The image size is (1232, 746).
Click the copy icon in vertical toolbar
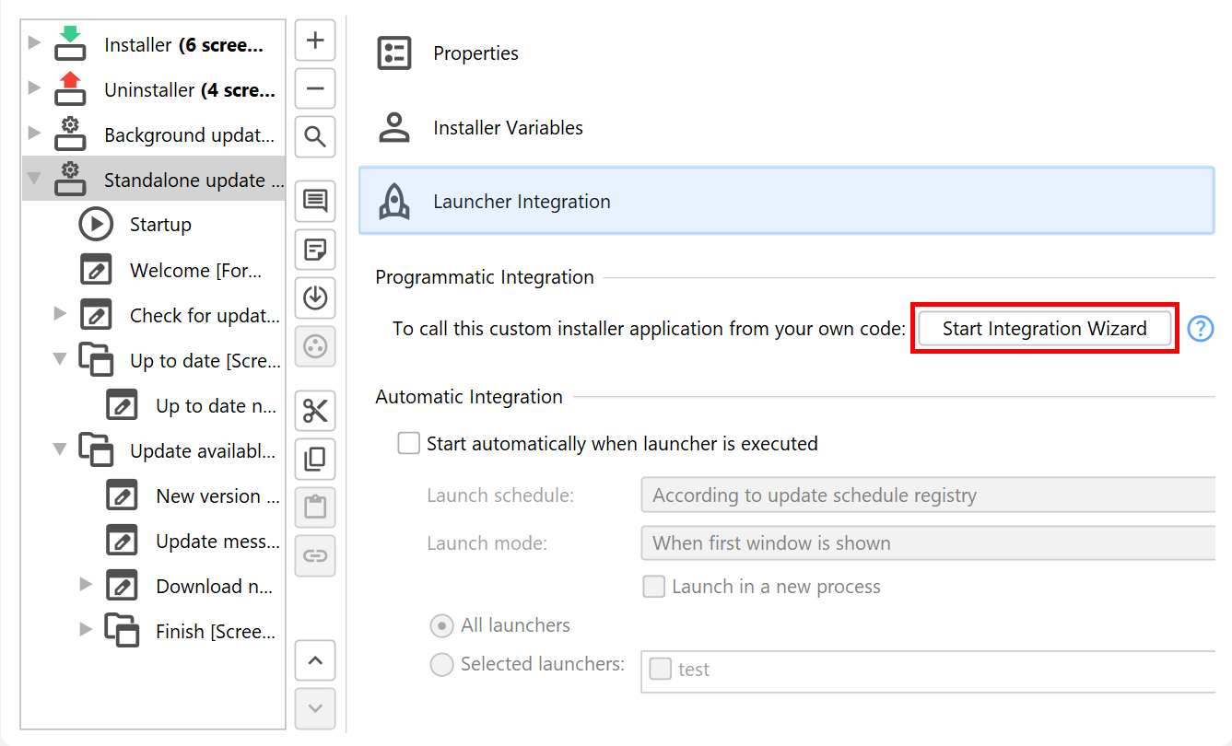tap(315, 459)
